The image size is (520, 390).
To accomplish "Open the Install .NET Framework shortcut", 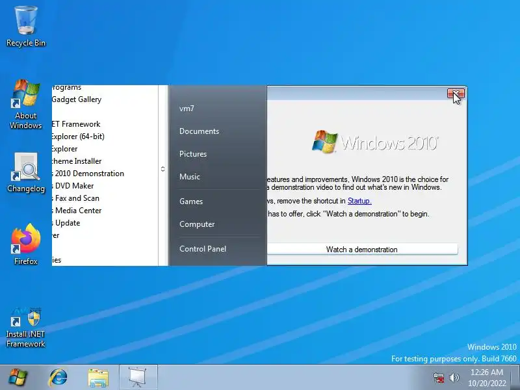I will point(26,328).
